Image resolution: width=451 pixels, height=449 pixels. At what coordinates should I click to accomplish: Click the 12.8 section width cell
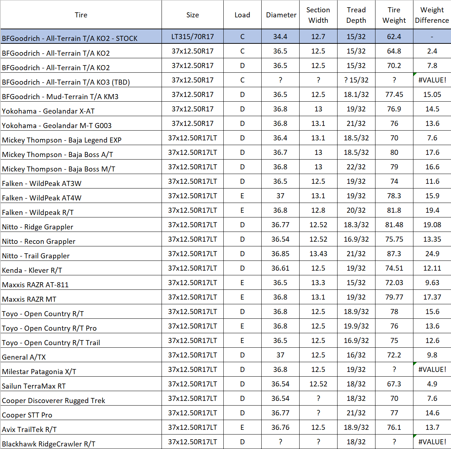point(318,210)
